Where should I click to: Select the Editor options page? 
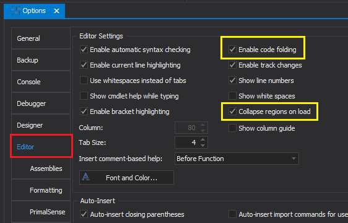coord(41,147)
